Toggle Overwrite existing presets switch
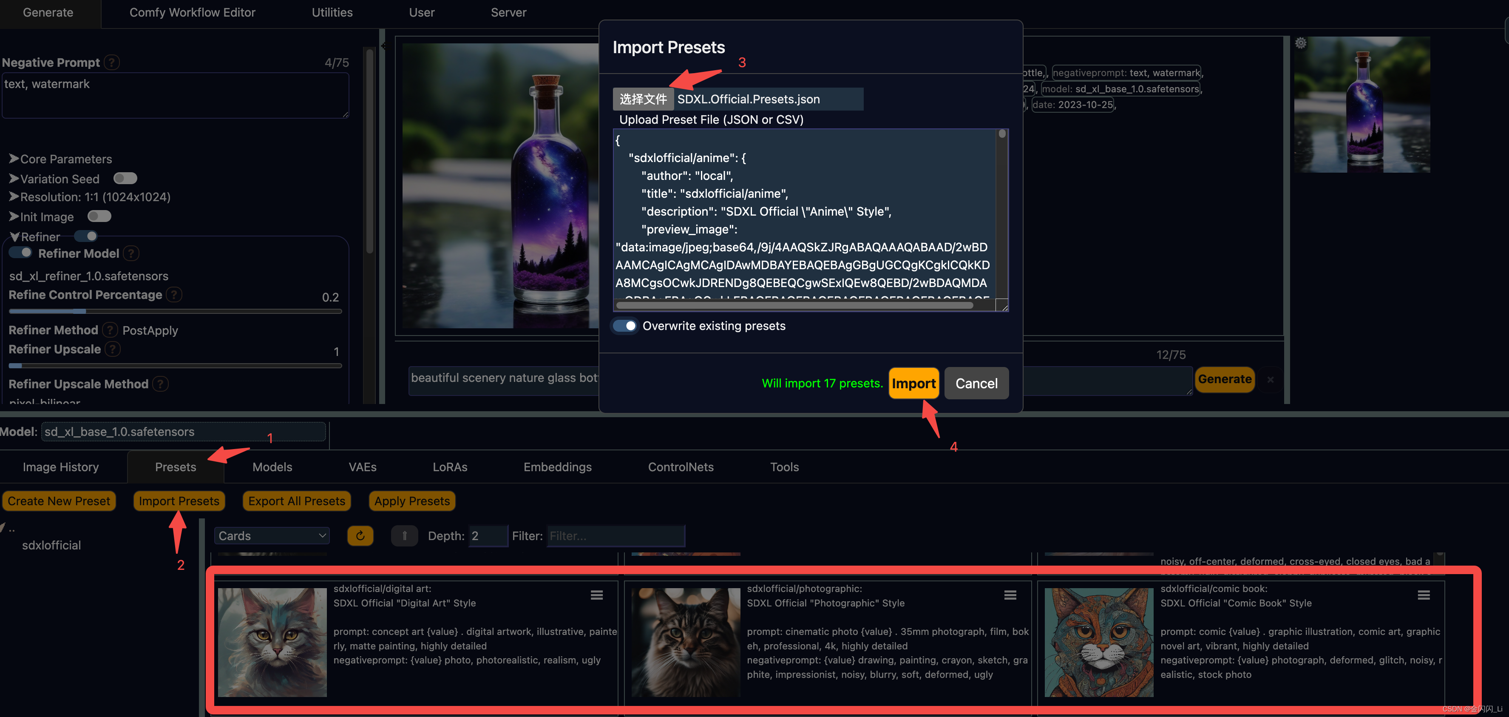Viewport: 1509px width, 717px height. point(626,325)
